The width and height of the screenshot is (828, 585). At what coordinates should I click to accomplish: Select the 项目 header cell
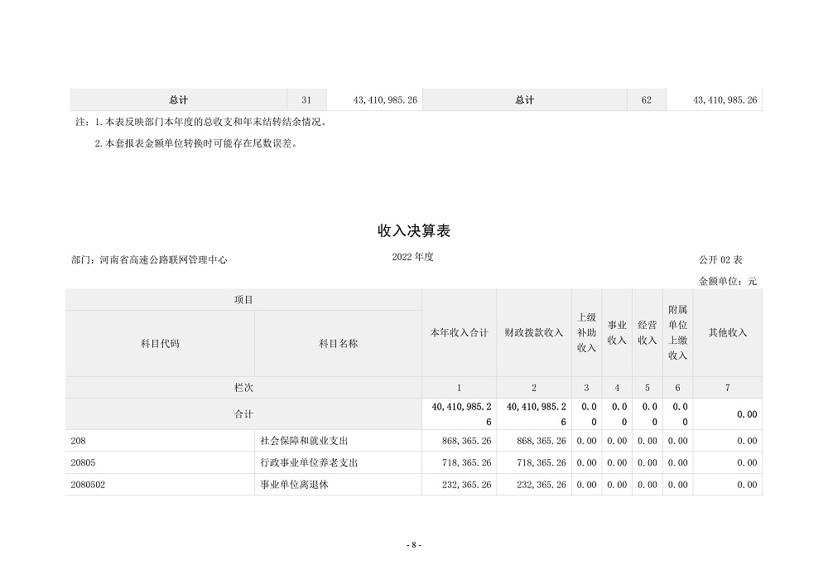click(x=243, y=300)
